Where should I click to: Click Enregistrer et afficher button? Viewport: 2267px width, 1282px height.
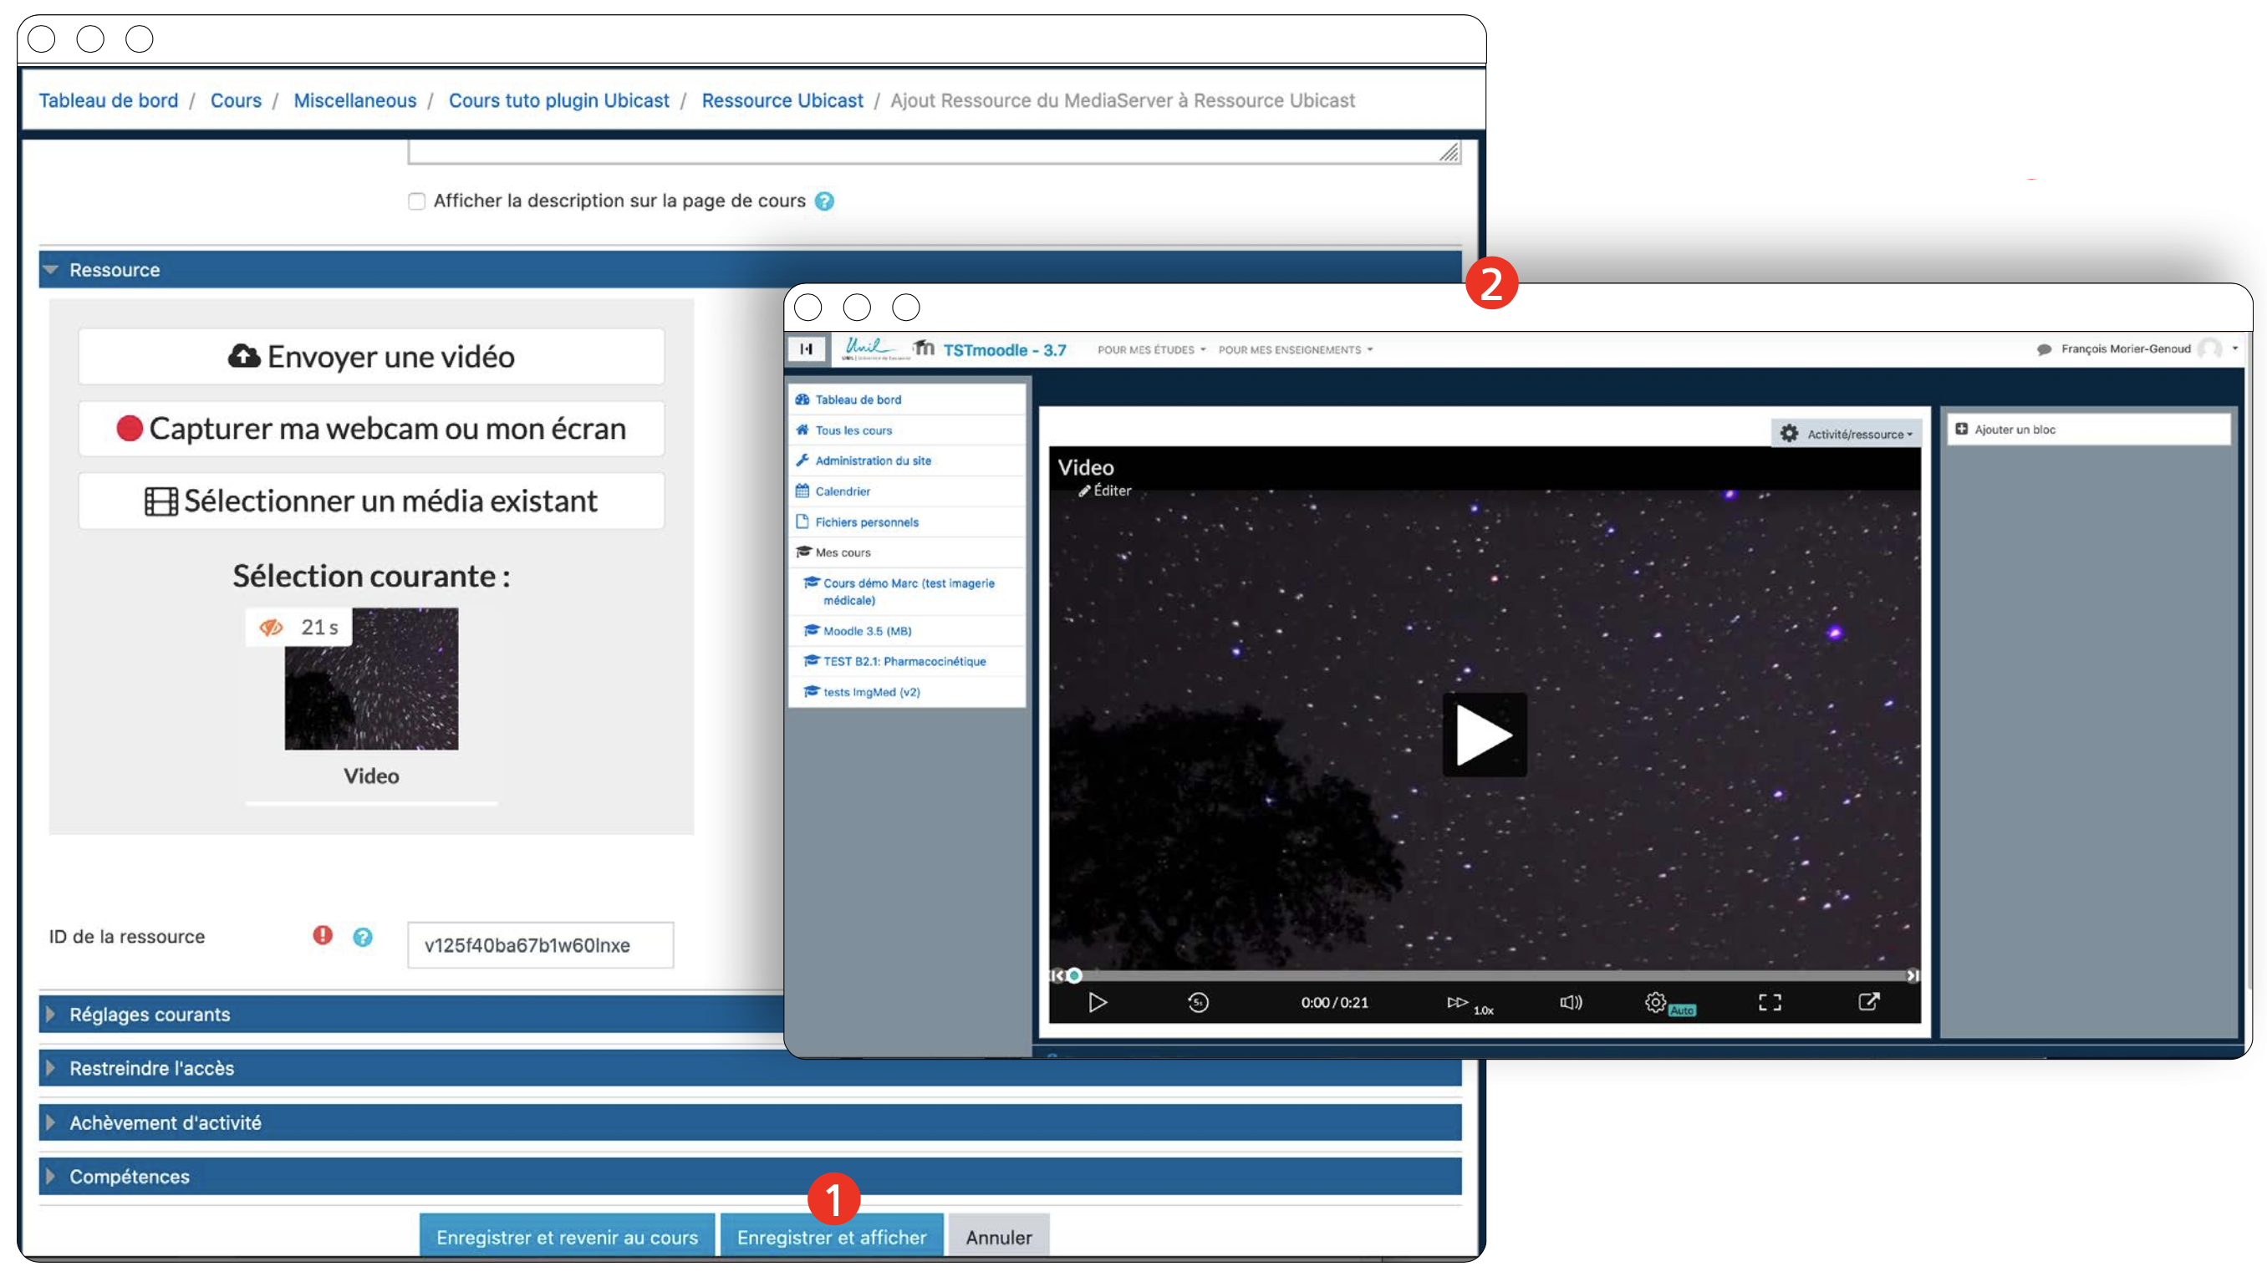[x=831, y=1237]
